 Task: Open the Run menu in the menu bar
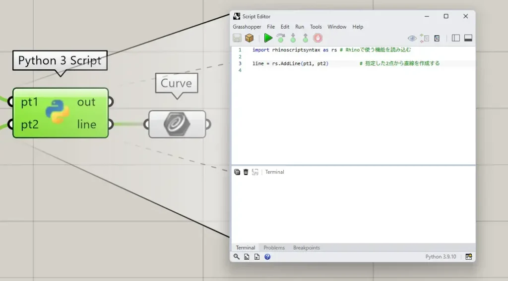point(300,27)
